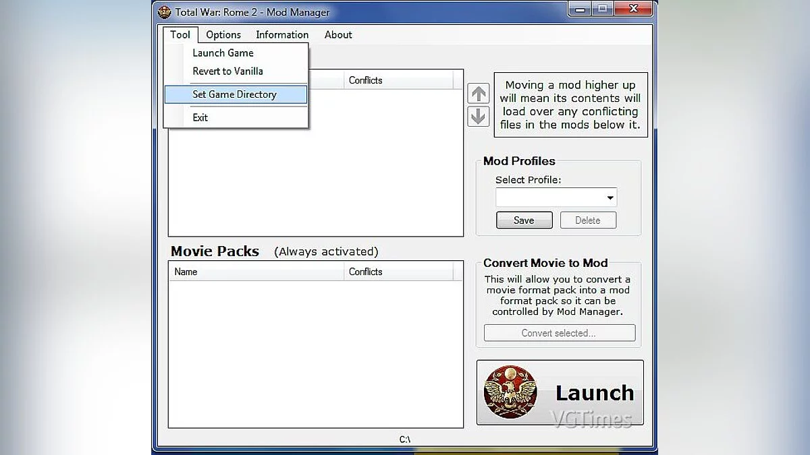Viewport: 810px width, 455px height.
Task: Open the About menu
Action: click(x=338, y=34)
